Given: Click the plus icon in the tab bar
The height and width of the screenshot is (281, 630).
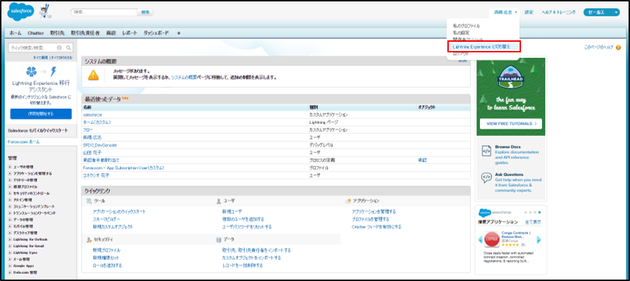Looking at the screenshot, I should [x=178, y=33].
